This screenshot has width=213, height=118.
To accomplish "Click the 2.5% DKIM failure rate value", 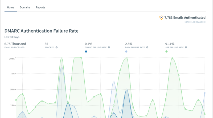I will tap(129, 44).
